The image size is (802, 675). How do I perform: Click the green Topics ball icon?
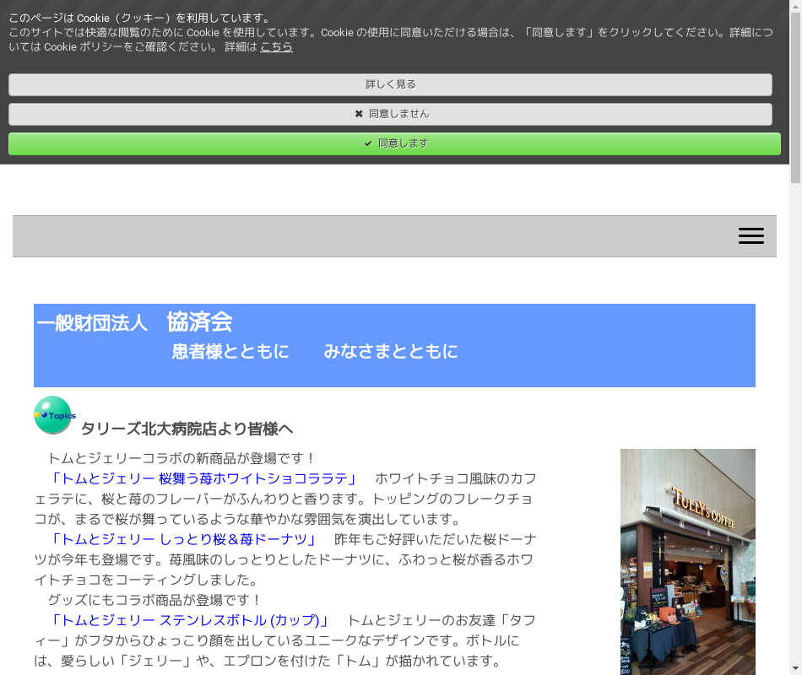tap(52, 415)
